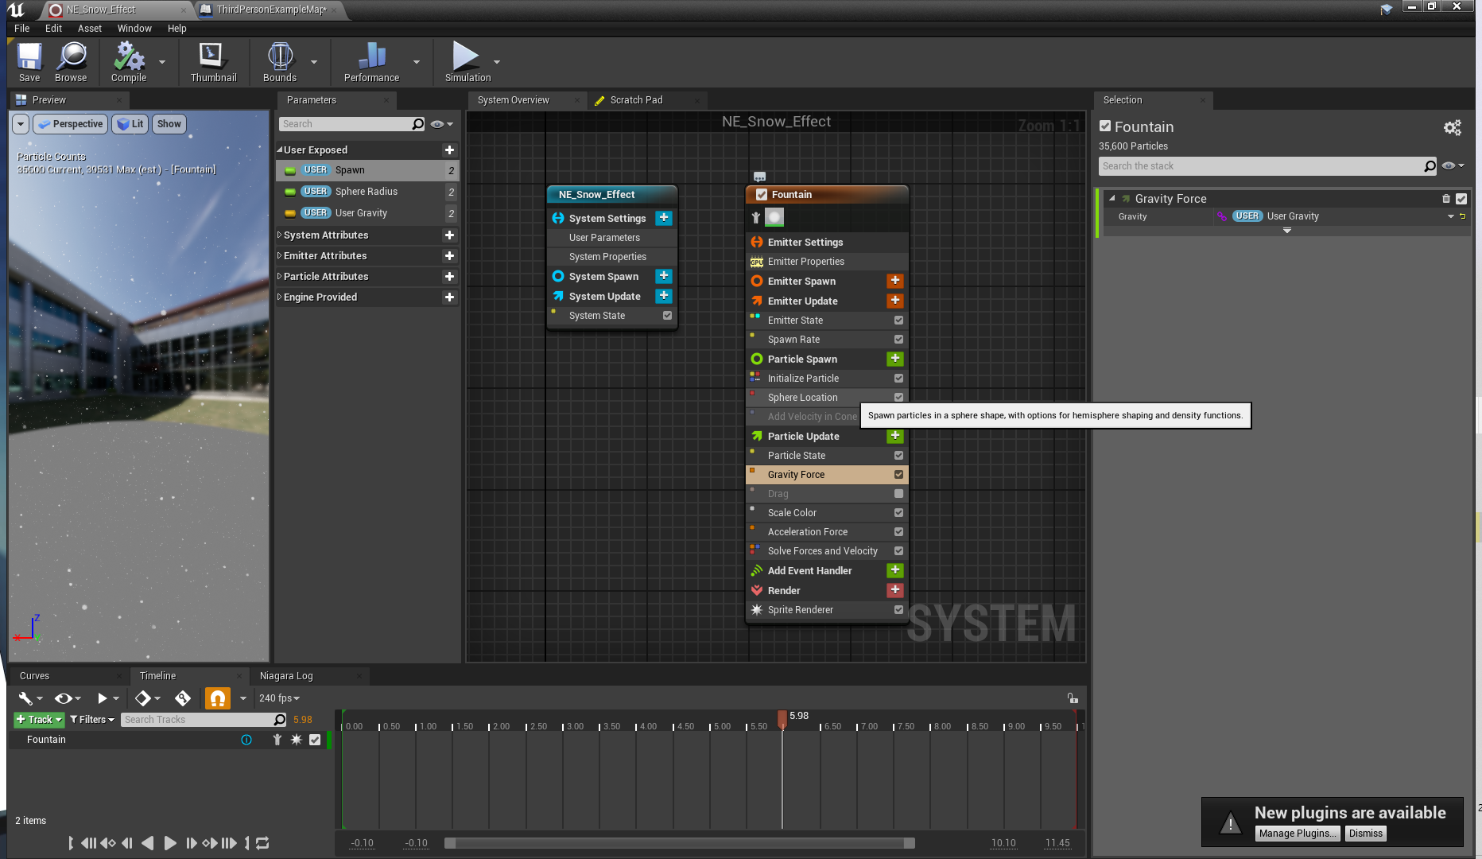1482x859 pixels.
Task: Click the Lit view mode button
Action: 130,124
